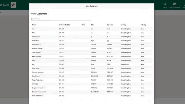Click customer number CUS-017
The image size is (185, 104).
62,41
